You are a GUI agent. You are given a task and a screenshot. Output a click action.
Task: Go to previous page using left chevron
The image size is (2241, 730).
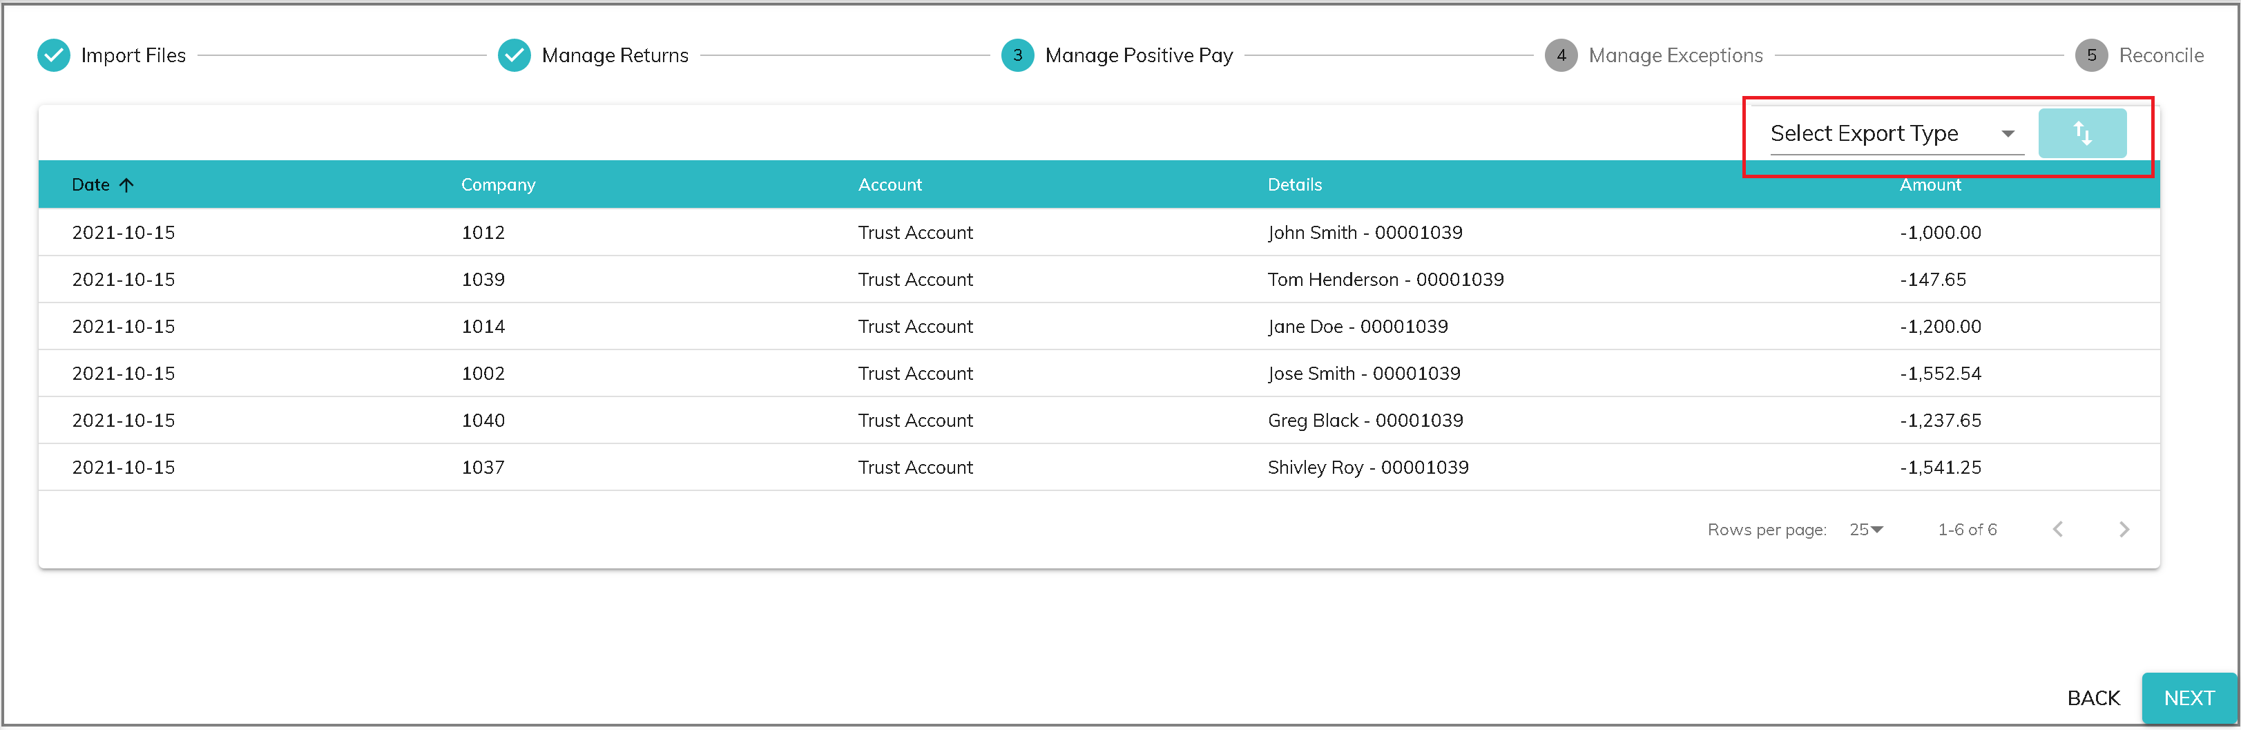tap(2057, 529)
